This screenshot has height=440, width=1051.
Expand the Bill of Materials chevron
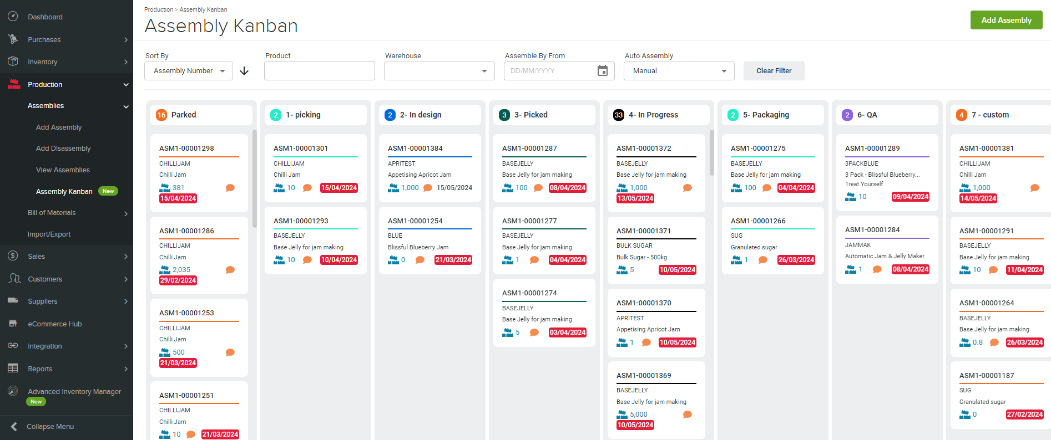point(126,213)
